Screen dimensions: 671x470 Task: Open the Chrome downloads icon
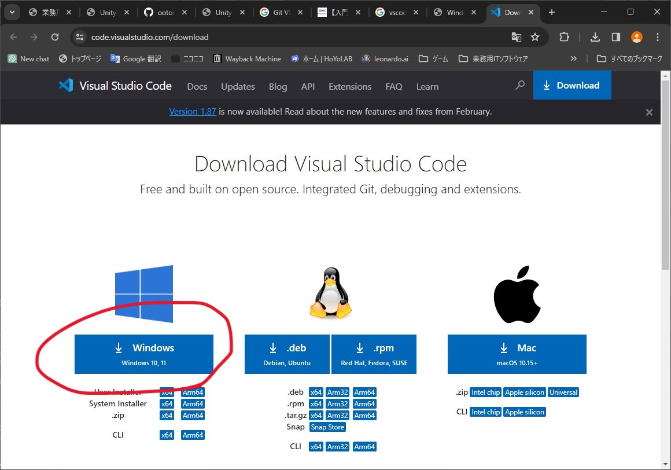pyautogui.click(x=595, y=37)
